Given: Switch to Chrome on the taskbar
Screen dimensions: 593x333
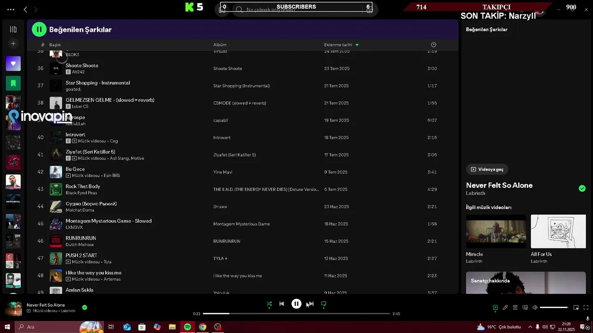Looking at the screenshot, I should point(202,327).
